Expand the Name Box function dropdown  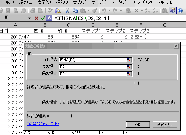(29, 18)
